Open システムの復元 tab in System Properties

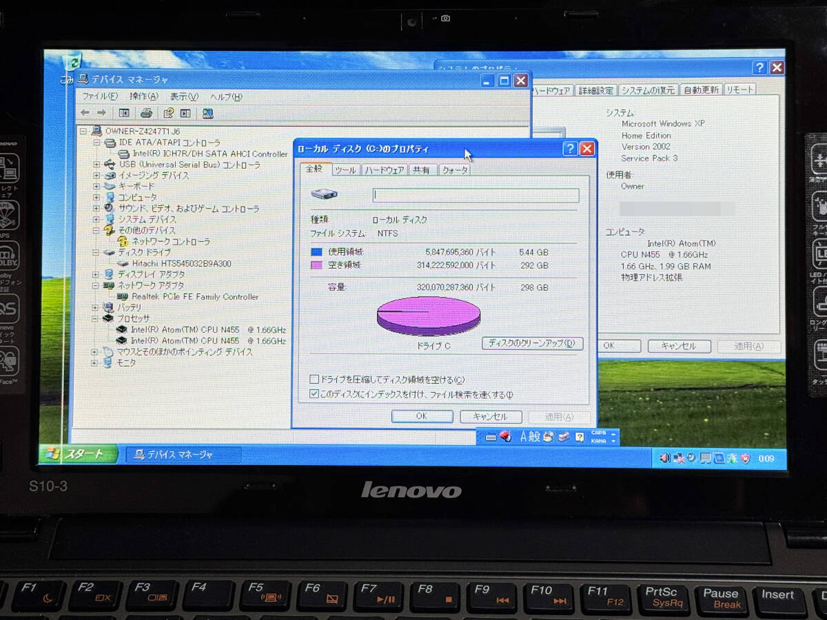point(647,90)
